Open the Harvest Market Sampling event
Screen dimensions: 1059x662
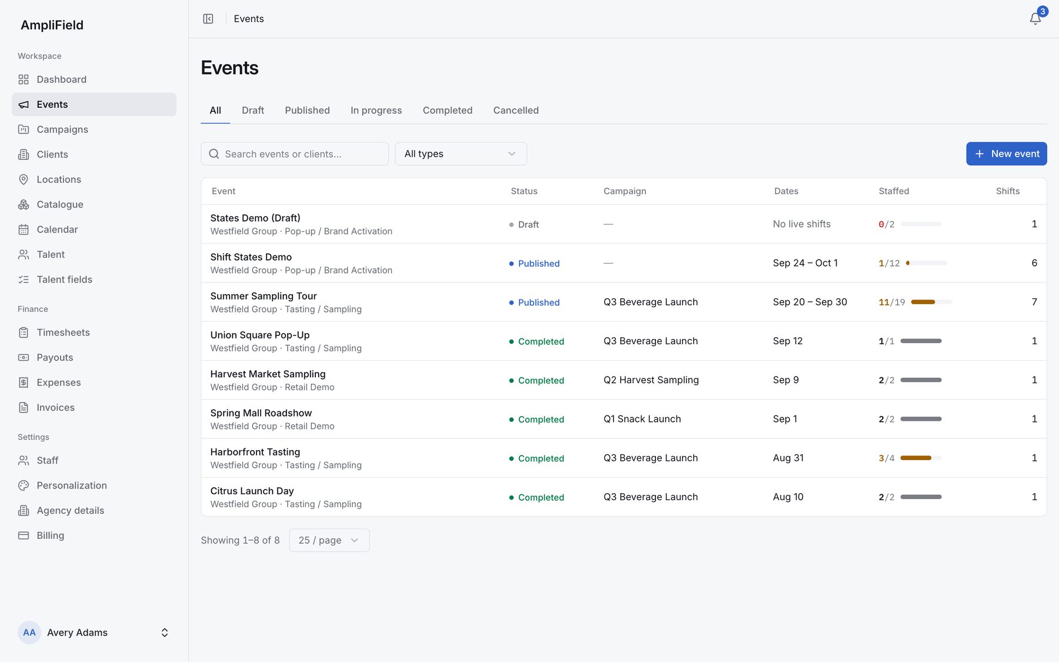pos(268,374)
